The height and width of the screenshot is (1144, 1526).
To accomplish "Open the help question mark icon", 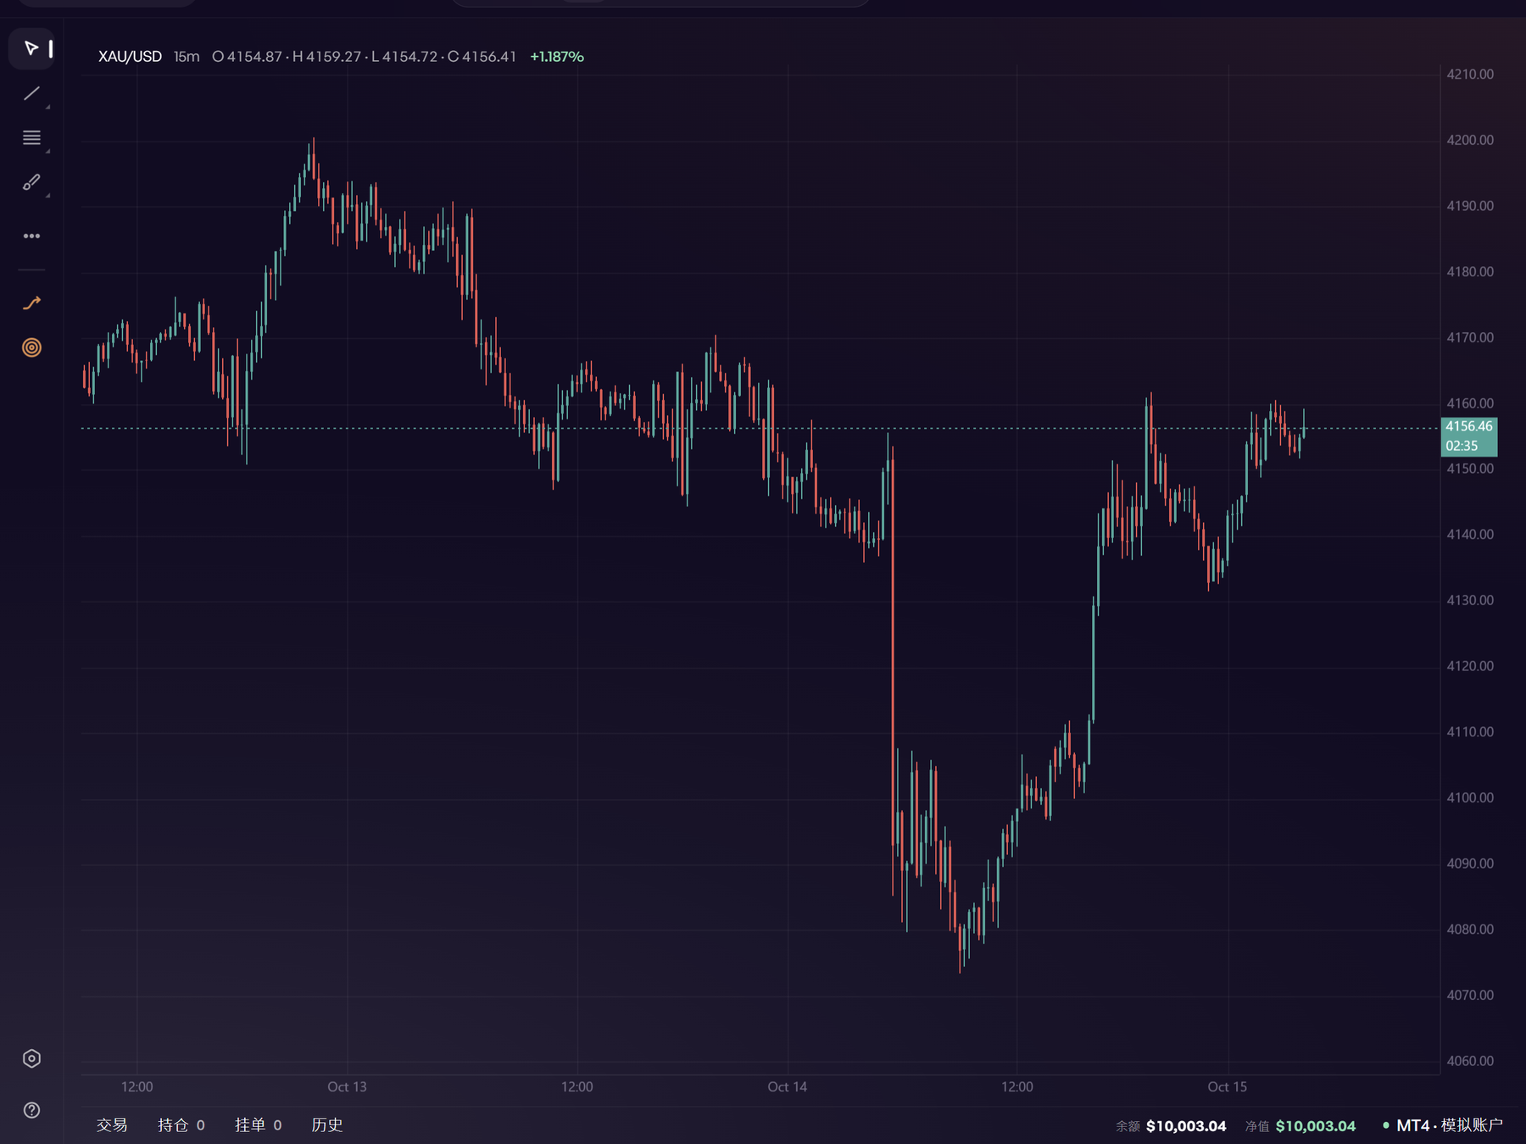I will [x=31, y=1110].
